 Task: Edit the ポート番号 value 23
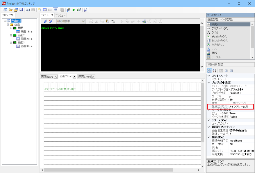pyautogui.click(x=242, y=144)
